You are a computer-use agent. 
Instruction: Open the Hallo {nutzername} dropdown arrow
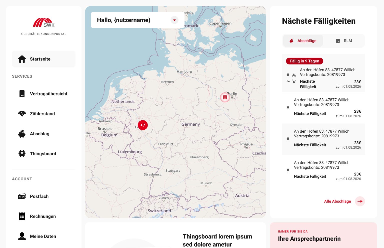[174, 20]
